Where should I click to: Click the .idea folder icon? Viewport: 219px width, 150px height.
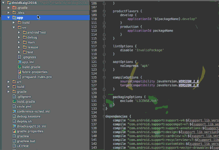pos(14,12)
